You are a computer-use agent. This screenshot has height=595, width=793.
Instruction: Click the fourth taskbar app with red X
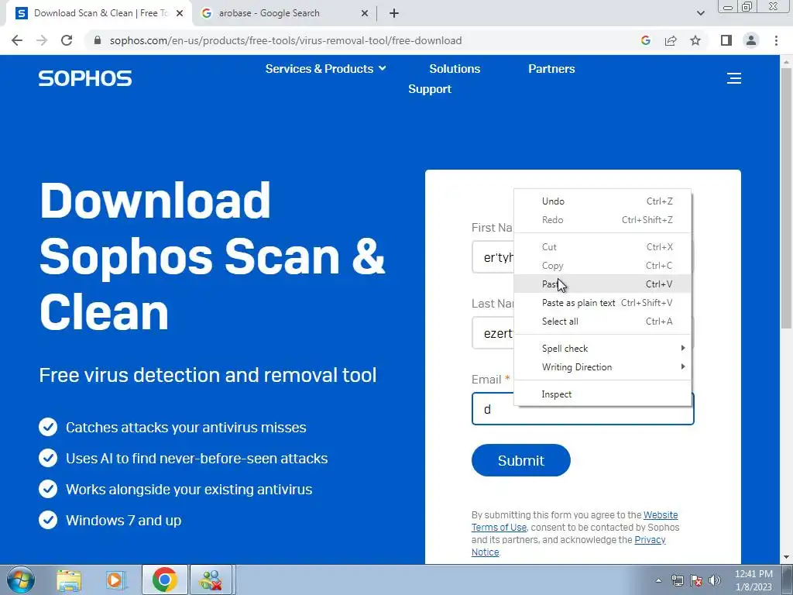coord(211,580)
